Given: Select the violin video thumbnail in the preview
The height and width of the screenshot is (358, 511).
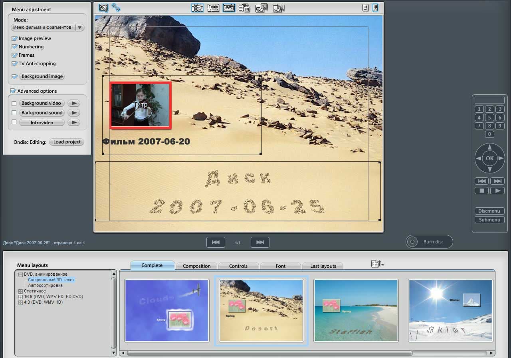Looking at the screenshot, I should [141, 105].
